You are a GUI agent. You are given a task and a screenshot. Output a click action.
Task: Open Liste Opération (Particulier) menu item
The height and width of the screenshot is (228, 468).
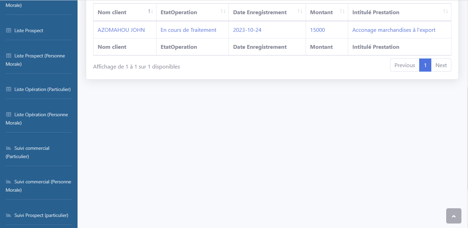tap(42, 89)
